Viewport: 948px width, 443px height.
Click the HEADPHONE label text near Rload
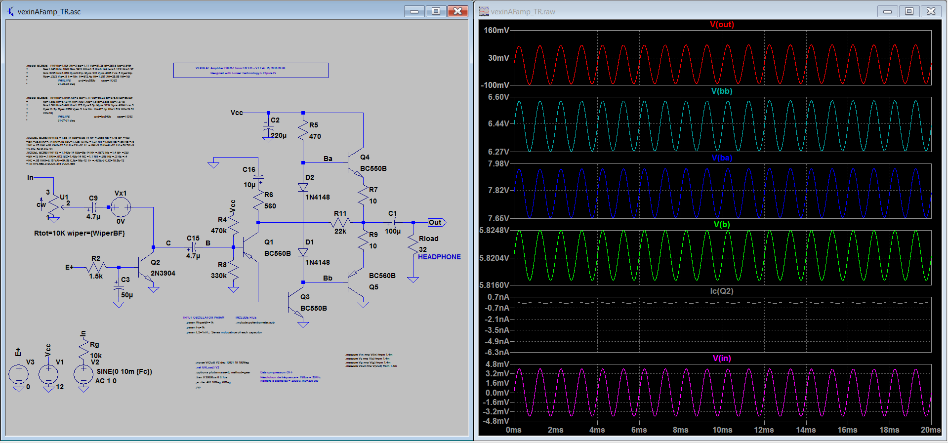(439, 257)
